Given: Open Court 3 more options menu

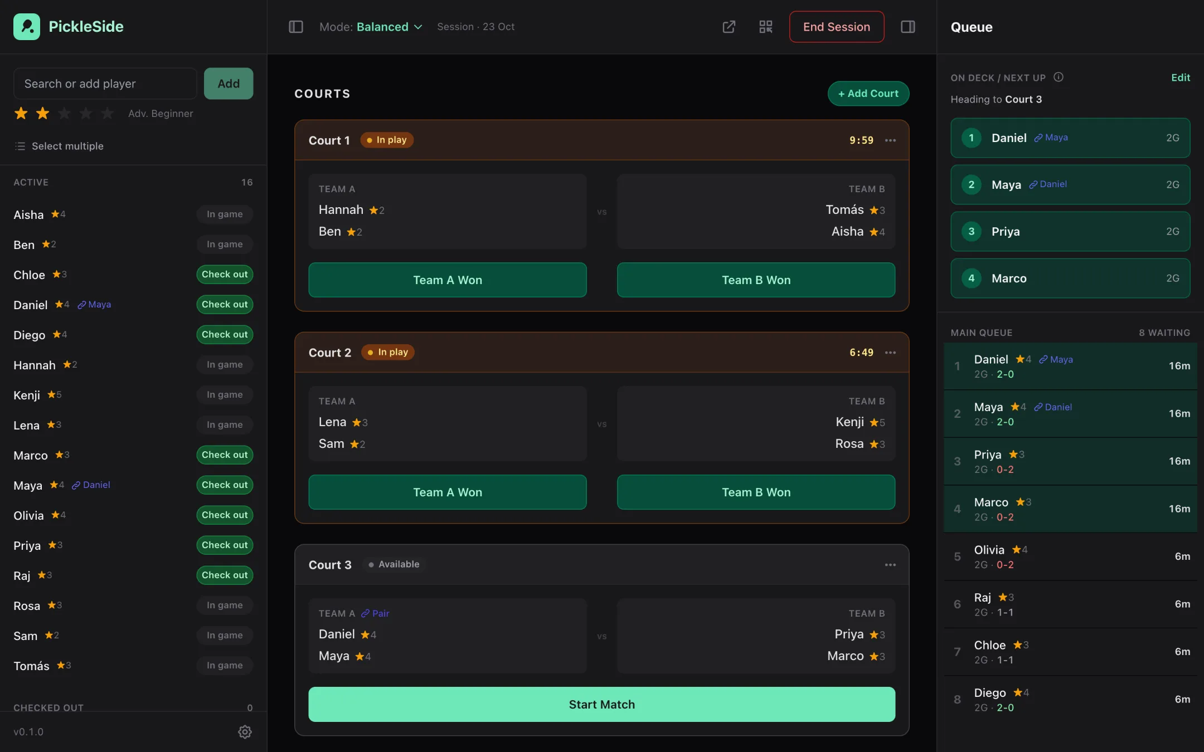Looking at the screenshot, I should click(890, 565).
